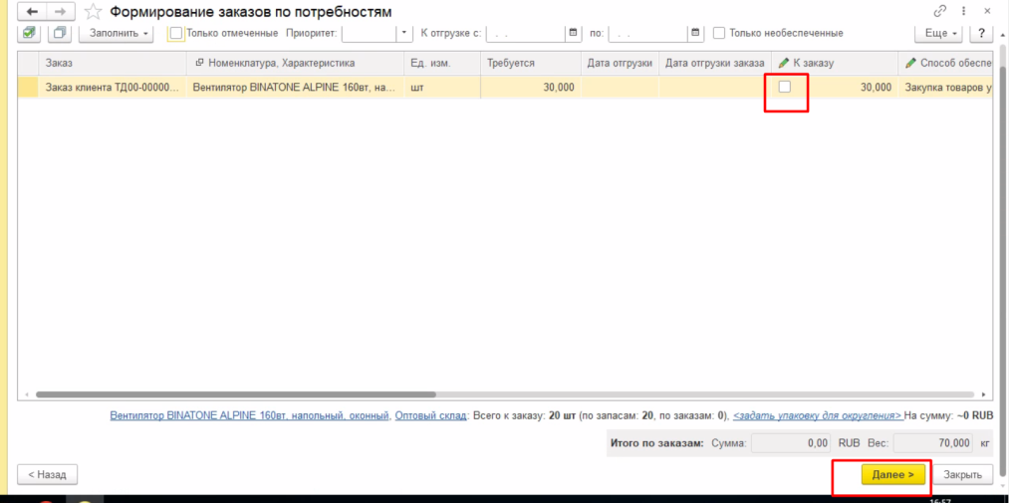This screenshot has height=503, width=1009.
Task: Add form to favorites with star icon
Action: [x=93, y=11]
